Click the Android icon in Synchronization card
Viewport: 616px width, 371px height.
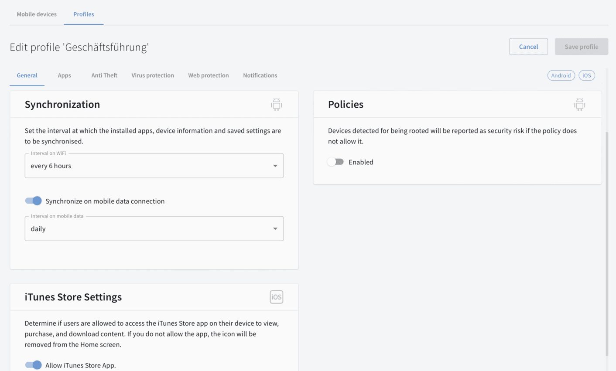tap(276, 104)
